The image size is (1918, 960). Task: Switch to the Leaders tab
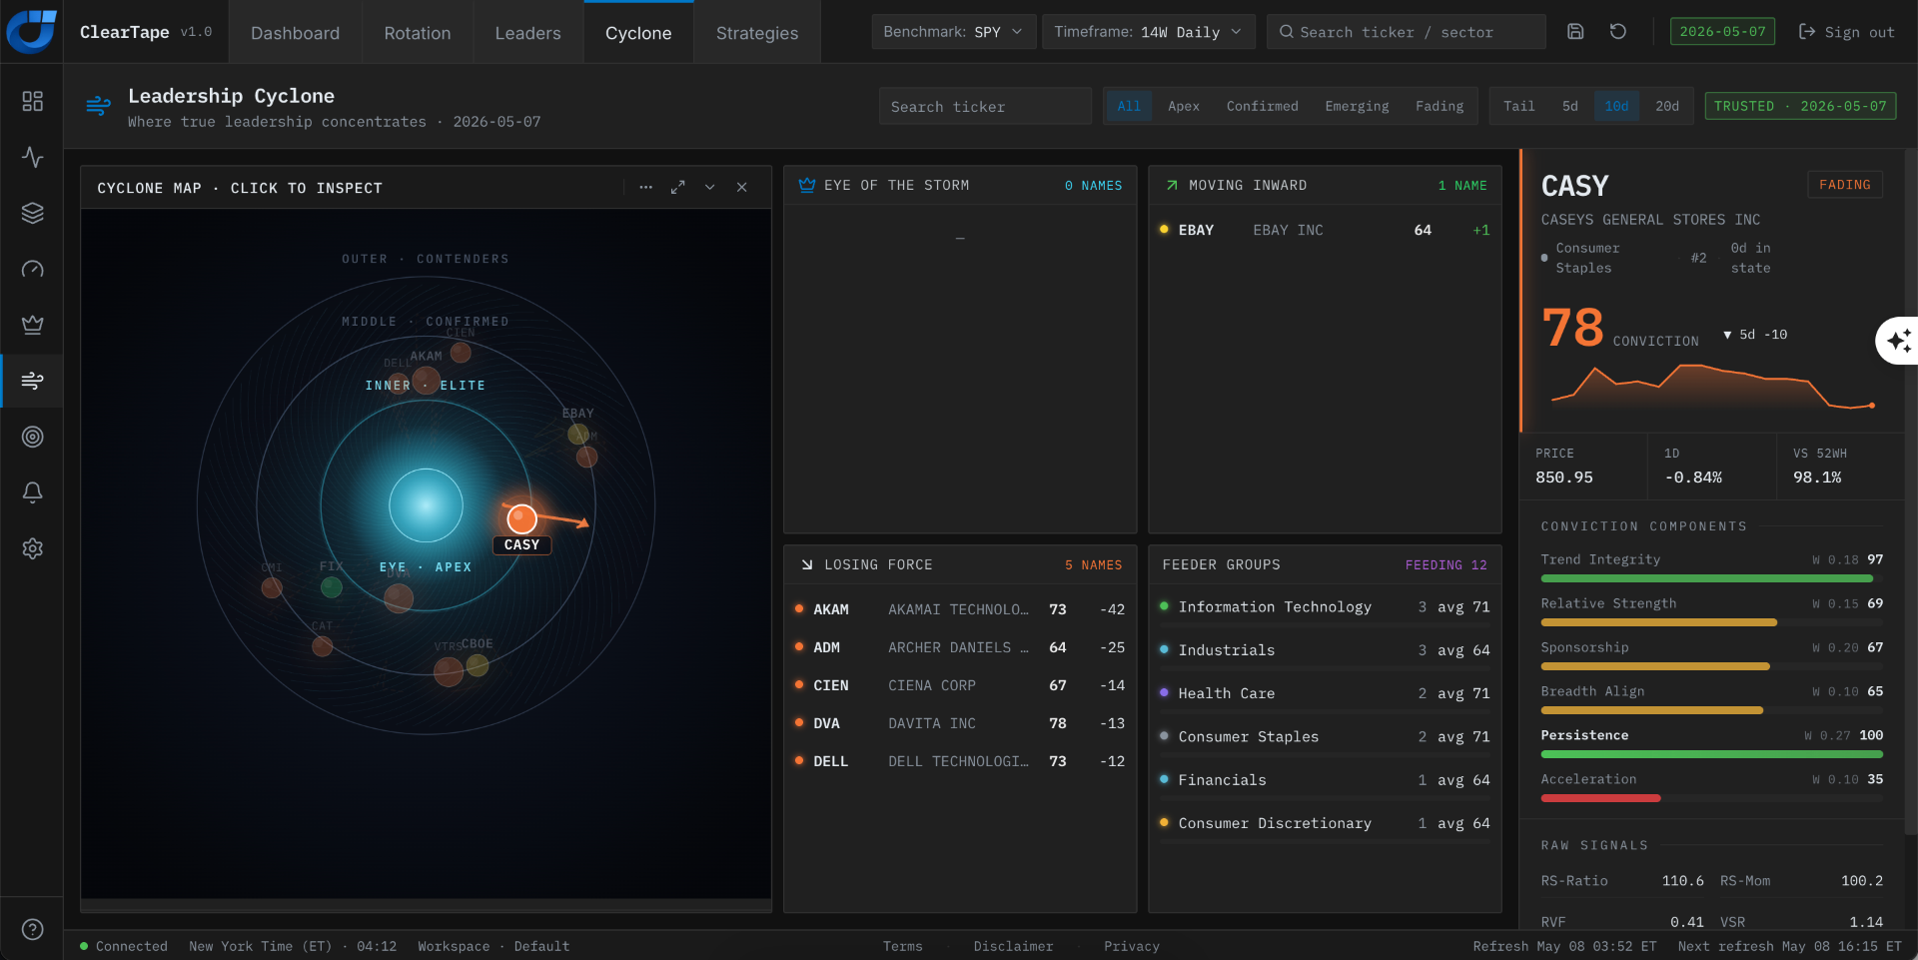click(527, 33)
